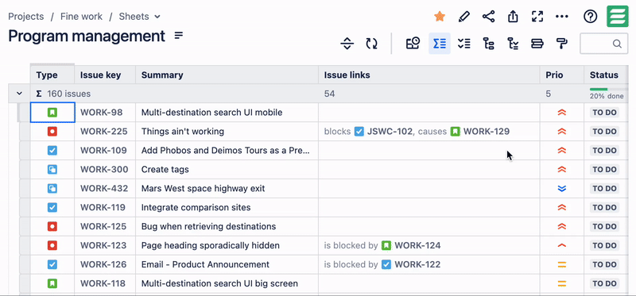Image resolution: width=636 pixels, height=296 pixels.
Task: Open issue WORK-432
Action: [x=104, y=188]
